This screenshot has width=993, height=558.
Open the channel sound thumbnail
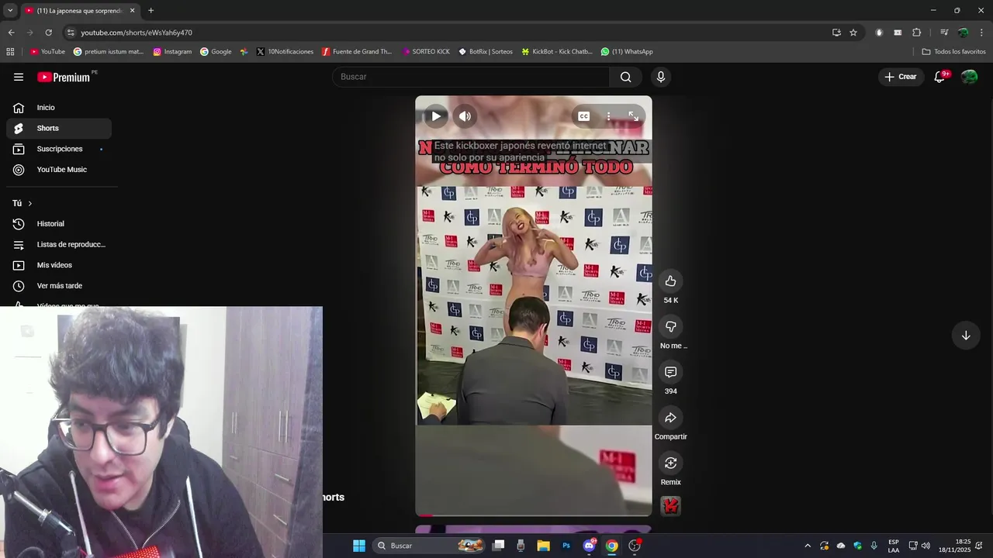click(x=670, y=506)
